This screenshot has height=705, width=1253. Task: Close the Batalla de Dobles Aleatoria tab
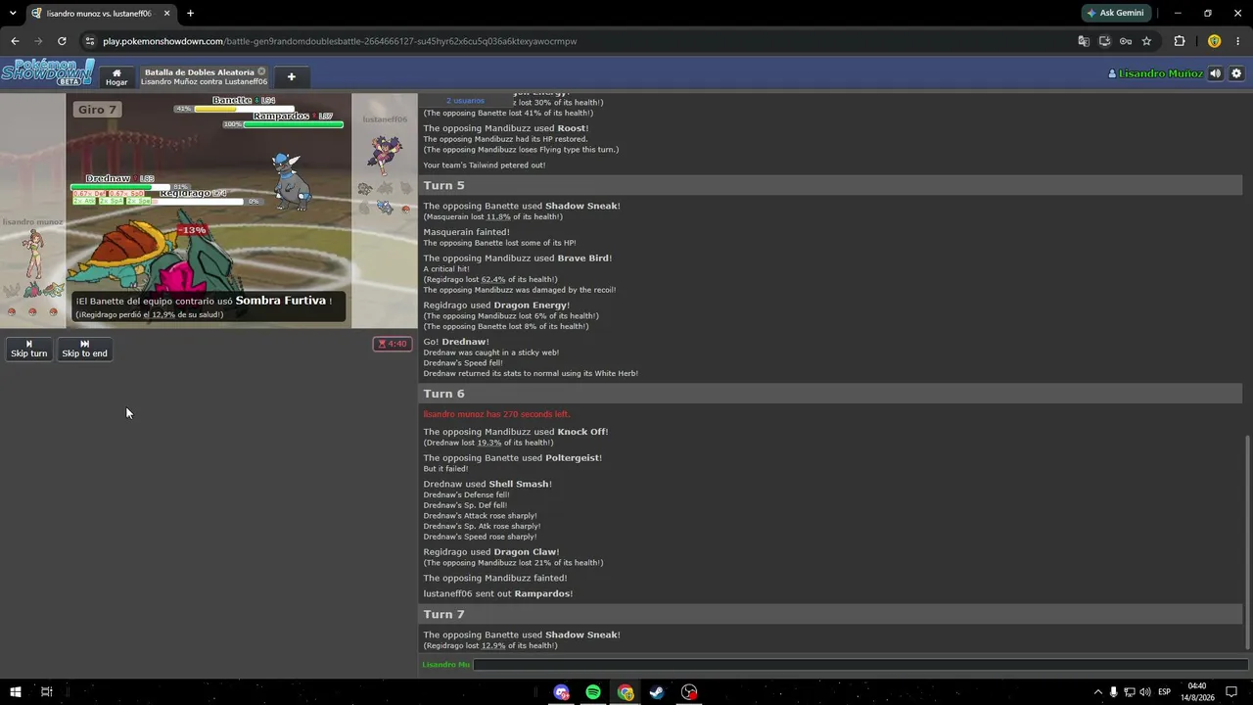261,71
